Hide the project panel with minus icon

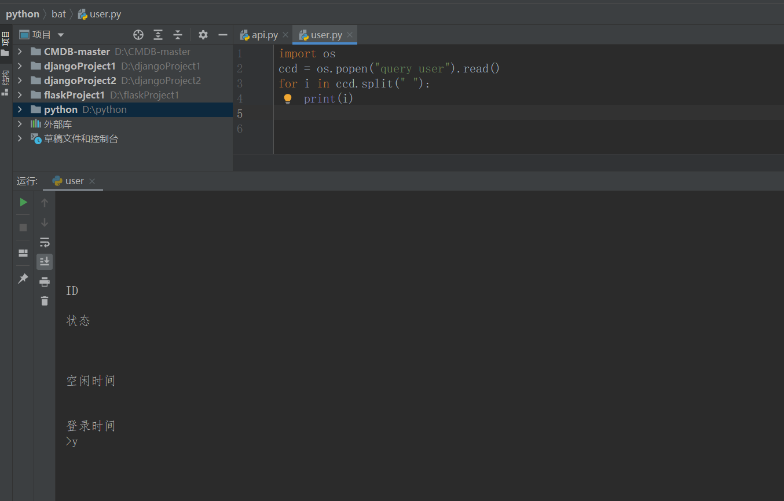click(x=222, y=35)
